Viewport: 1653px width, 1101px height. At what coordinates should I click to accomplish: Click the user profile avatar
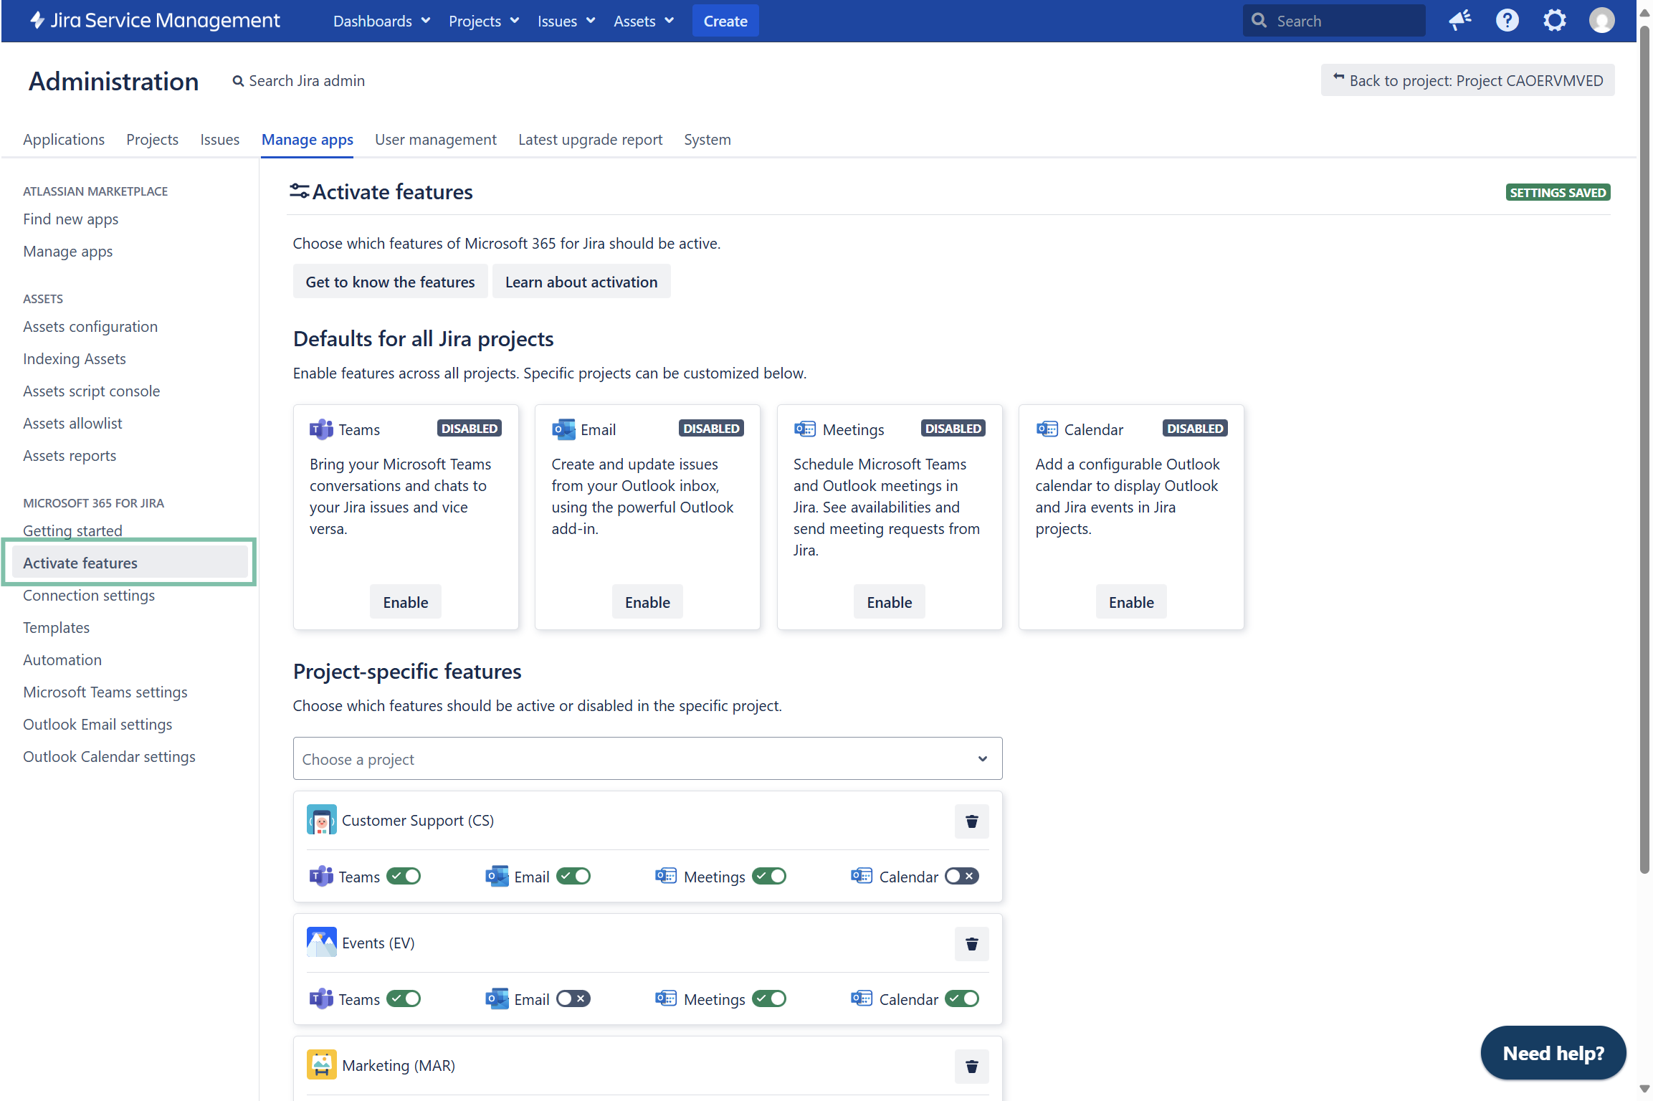1601,20
